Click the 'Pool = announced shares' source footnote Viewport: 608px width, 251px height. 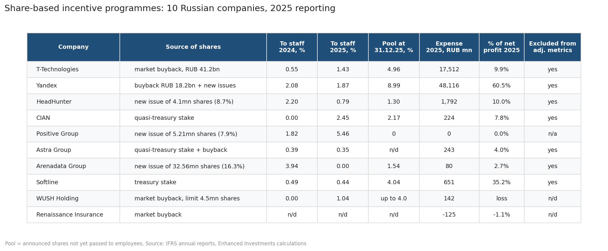click(x=156, y=244)
